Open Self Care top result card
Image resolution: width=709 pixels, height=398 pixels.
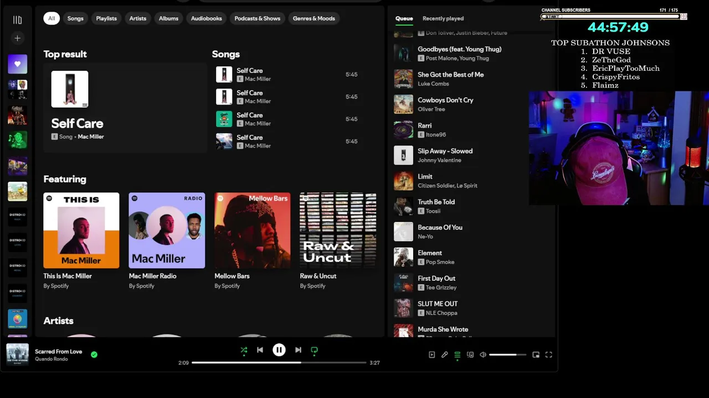point(125,107)
